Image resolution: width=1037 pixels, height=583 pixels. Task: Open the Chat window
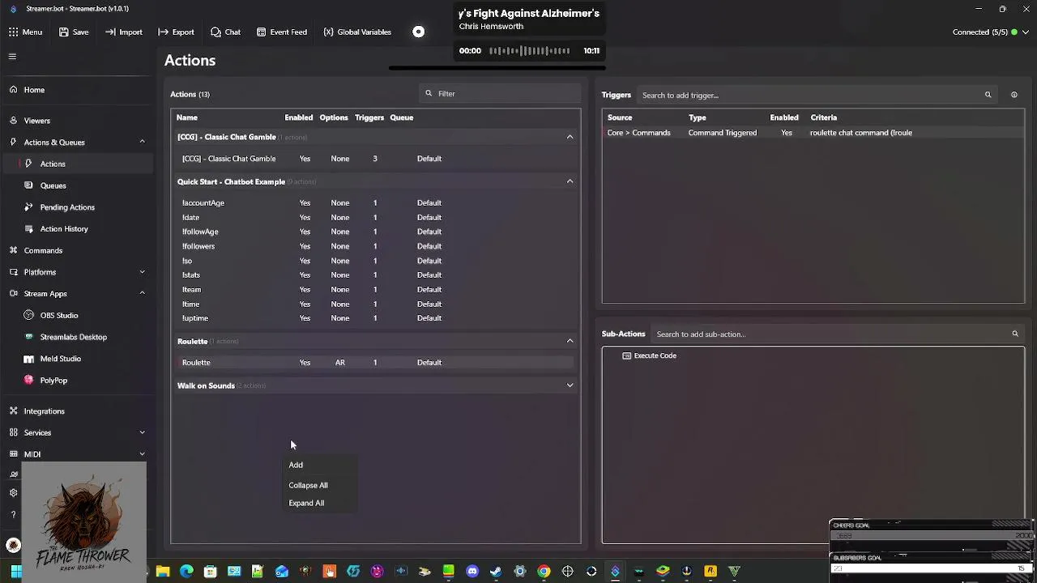click(225, 32)
